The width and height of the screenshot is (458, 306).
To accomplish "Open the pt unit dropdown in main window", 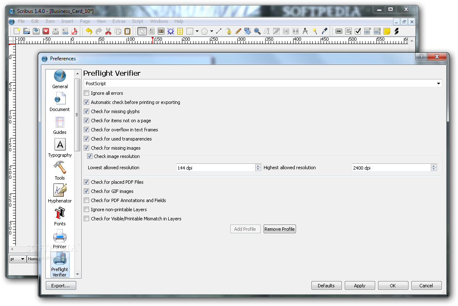I will 18,259.
